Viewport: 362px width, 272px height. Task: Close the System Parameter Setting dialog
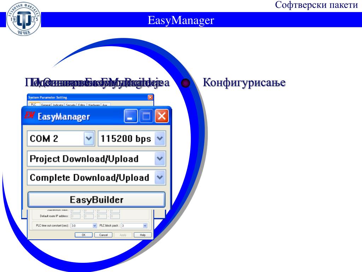coord(150,97)
